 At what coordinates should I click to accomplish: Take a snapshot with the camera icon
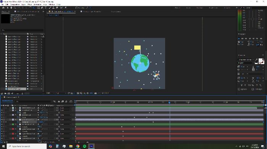(95, 93)
